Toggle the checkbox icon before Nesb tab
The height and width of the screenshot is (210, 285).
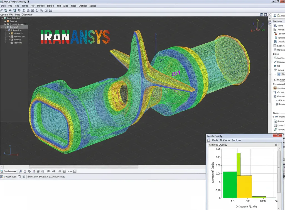[209, 140]
